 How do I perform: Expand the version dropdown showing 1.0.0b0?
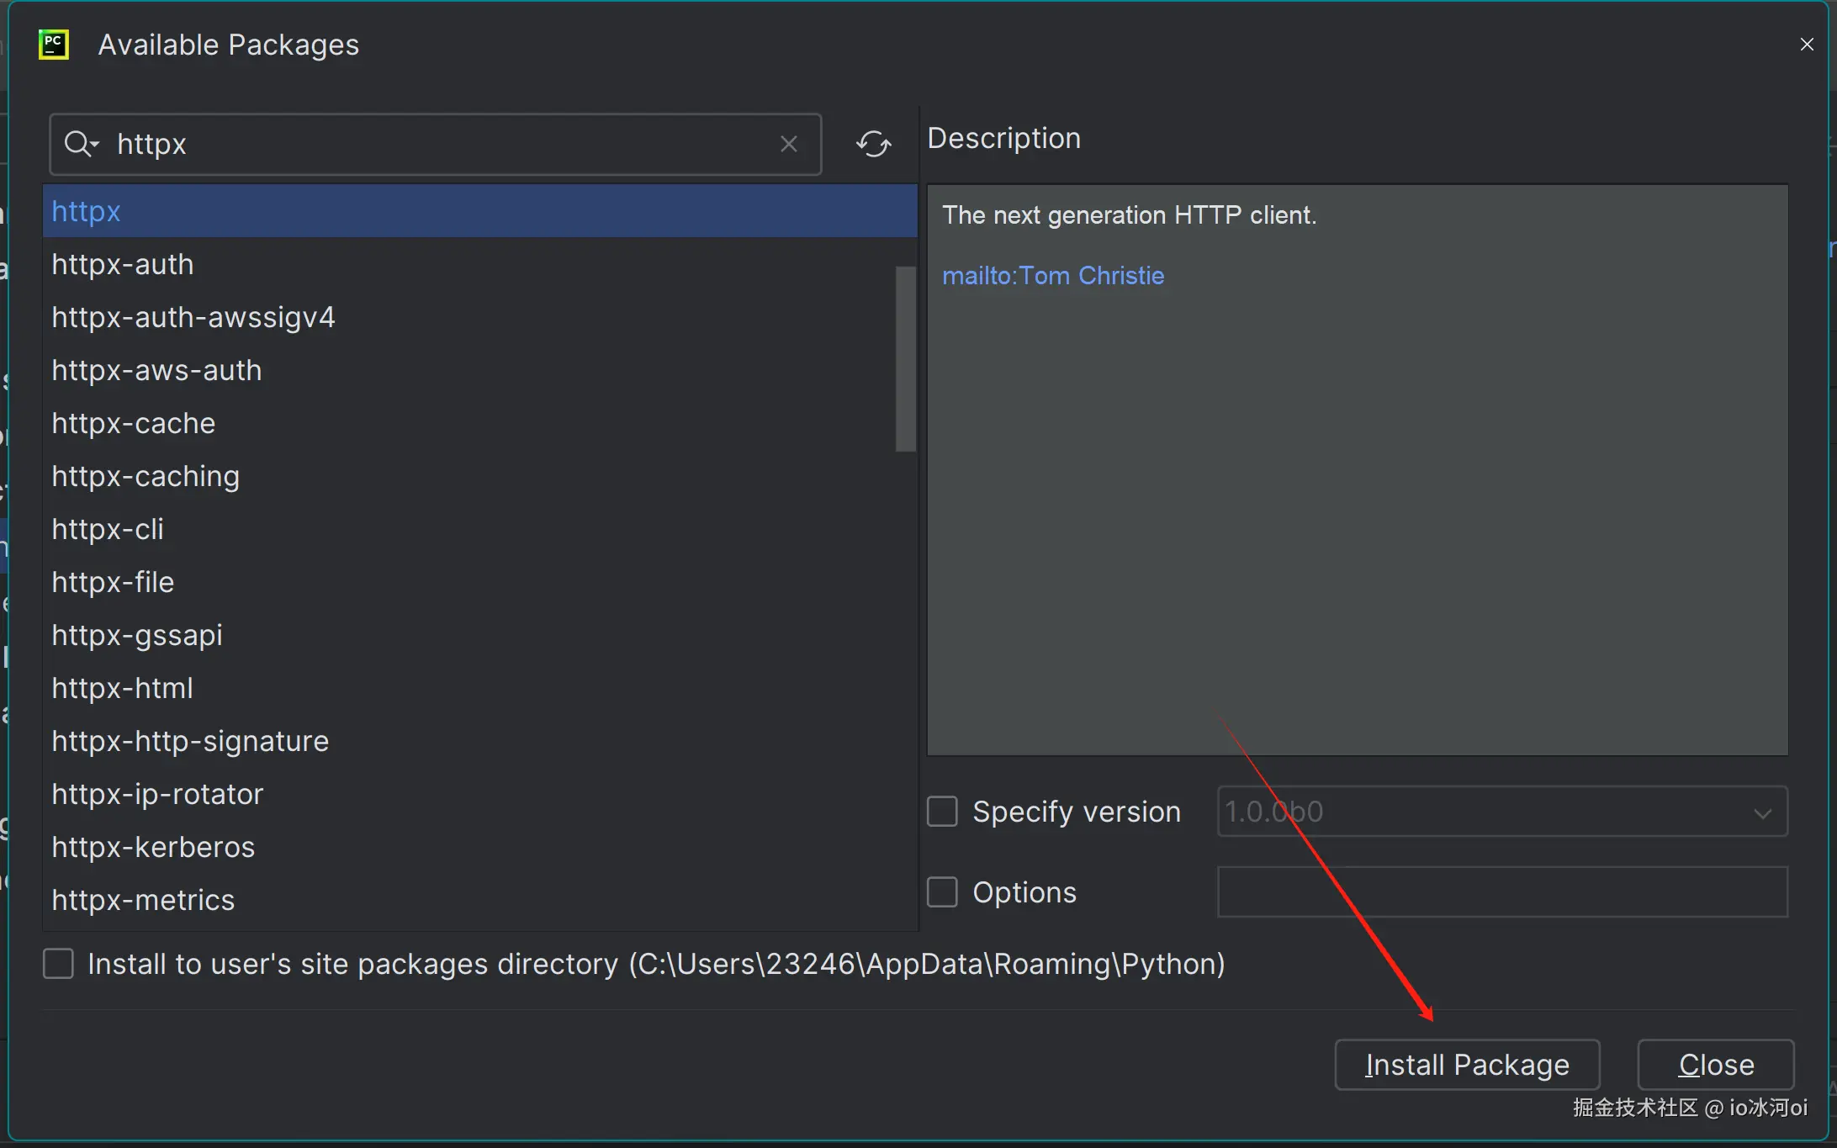click(x=1762, y=812)
